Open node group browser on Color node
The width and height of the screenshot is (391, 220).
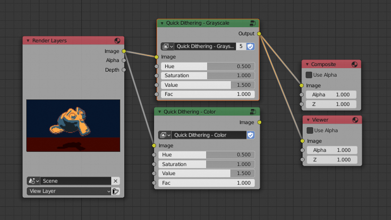(x=166, y=135)
